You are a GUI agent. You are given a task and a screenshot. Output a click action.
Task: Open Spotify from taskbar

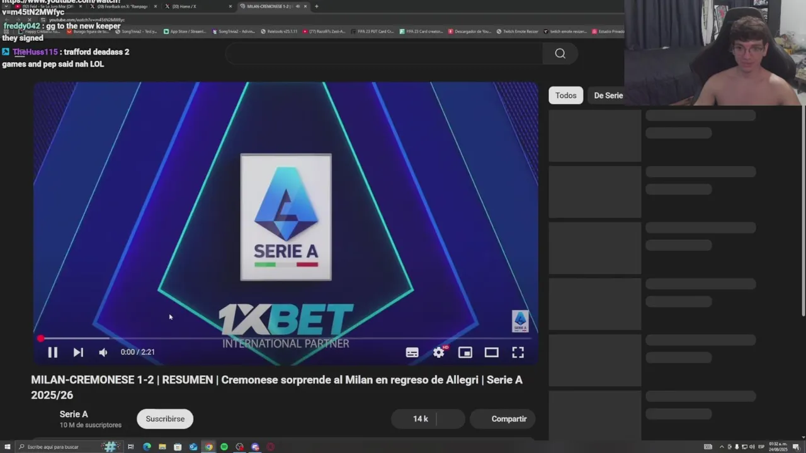[224, 447]
